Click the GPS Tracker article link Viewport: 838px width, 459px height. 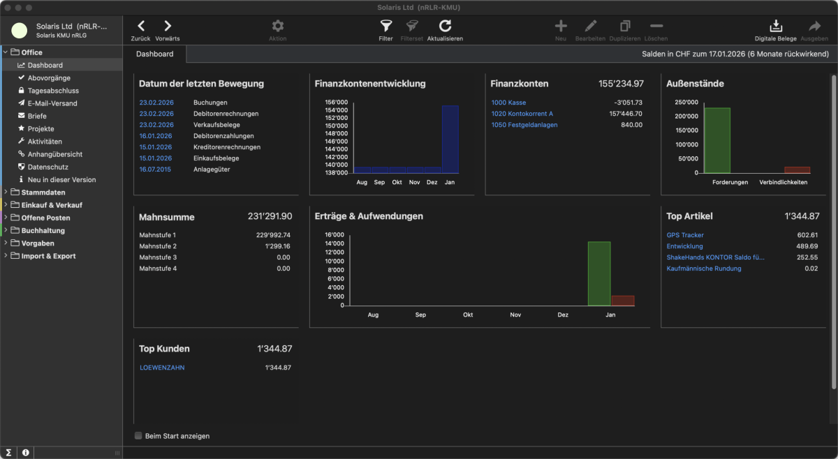(685, 235)
